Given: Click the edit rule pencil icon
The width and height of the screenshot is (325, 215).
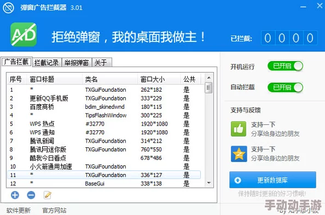Looking at the screenshot, I should pos(48,195).
